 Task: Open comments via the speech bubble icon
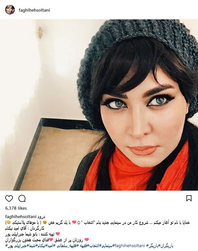coord(22,198)
